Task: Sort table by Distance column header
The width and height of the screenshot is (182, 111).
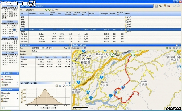Action: tap(53, 14)
